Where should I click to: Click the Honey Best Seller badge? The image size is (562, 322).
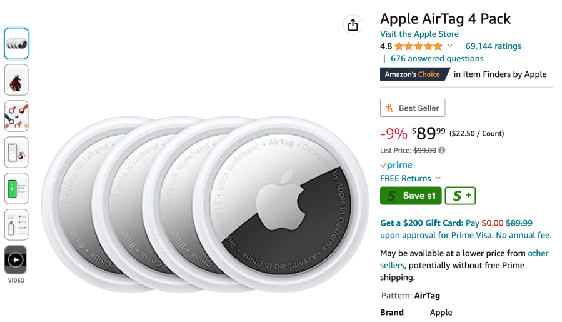413,108
